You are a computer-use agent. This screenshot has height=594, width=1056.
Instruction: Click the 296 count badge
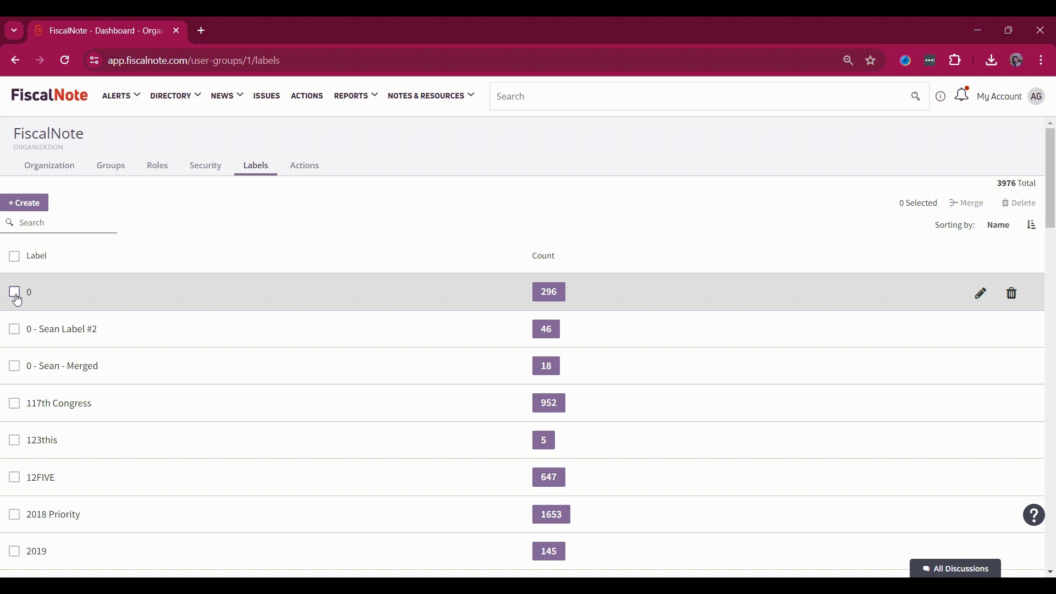pyautogui.click(x=548, y=291)
